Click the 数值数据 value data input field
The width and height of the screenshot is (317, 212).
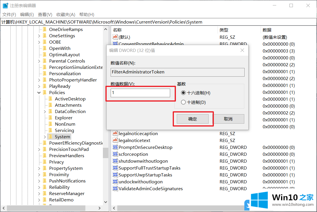point(140,93)
